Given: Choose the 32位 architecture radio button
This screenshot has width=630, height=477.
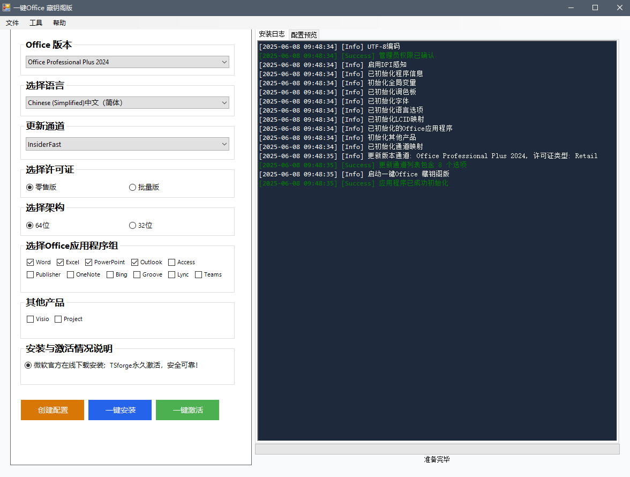Looking at the screenshot, I should click(140, 226).
